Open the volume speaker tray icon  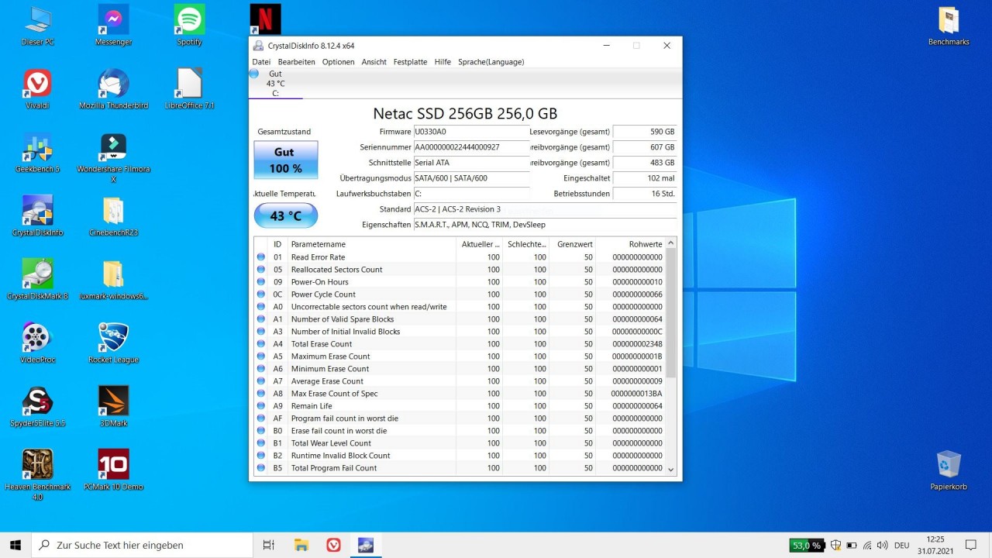click(883, 546)
